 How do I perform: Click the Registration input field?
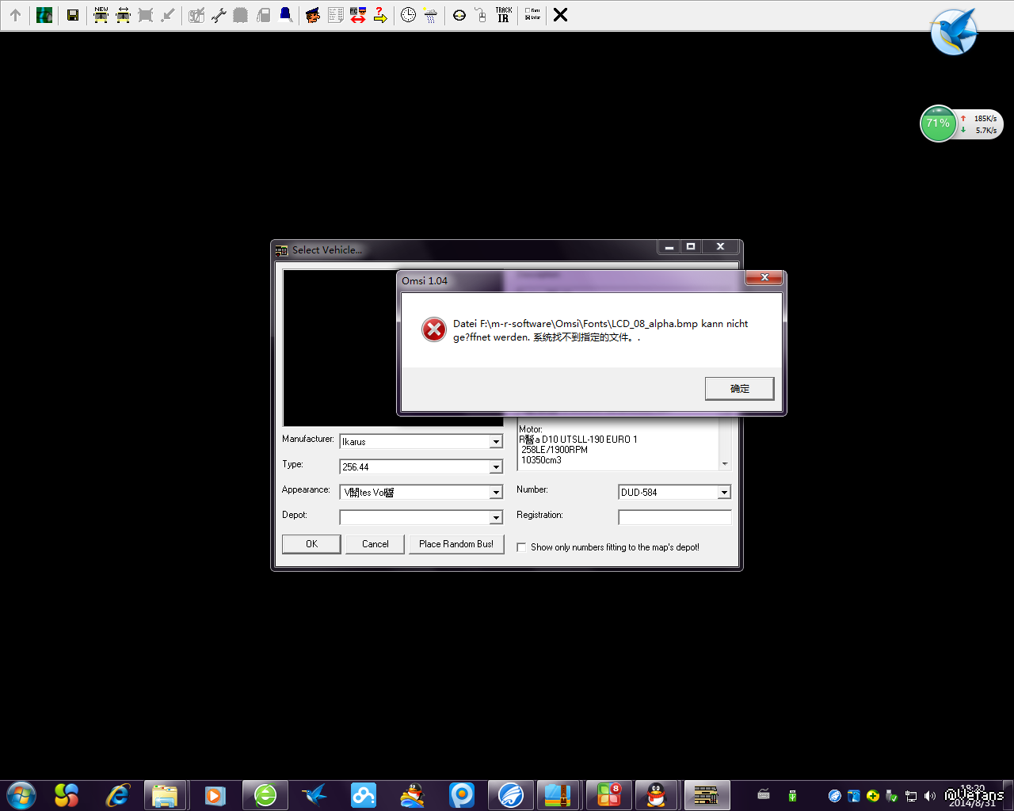click(675, 517)
